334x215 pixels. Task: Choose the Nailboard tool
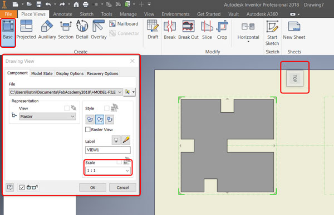pos(124,23)
